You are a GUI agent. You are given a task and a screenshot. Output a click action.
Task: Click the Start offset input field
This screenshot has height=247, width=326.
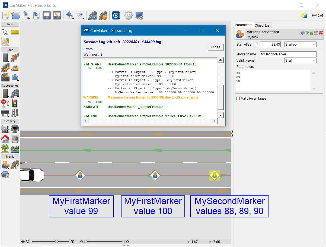(270, 44)
